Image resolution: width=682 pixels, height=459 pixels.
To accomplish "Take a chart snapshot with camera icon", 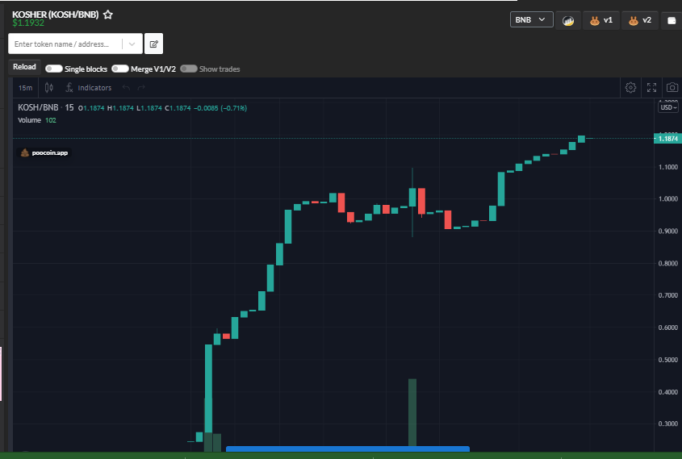I will 672,88.
